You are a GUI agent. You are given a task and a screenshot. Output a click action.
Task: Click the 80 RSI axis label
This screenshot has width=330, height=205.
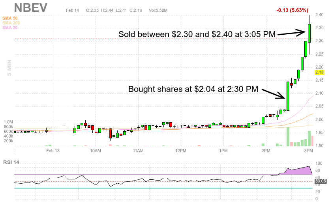pos(318,171)
